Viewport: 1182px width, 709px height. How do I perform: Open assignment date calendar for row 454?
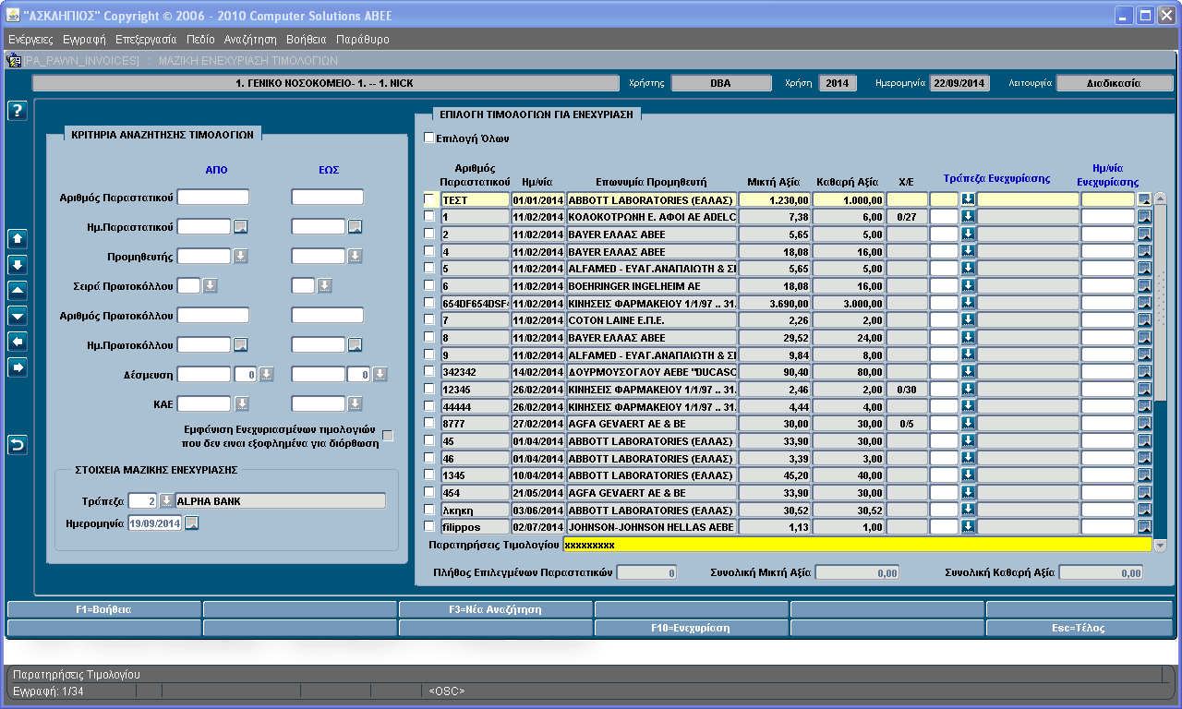tap(1145, 492)
